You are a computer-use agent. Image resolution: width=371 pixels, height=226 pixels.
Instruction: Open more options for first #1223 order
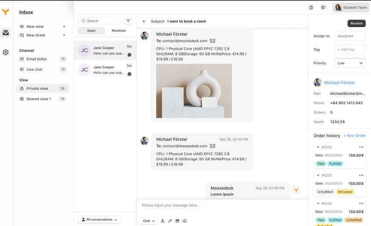[x=361, y=147]
